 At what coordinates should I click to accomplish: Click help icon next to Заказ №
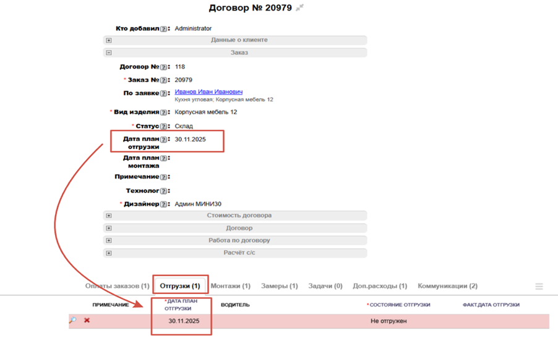(164, 80)
